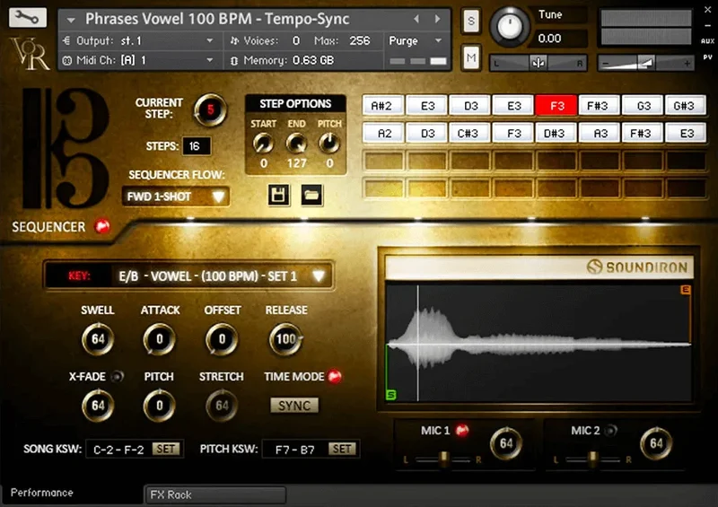Viewport: 718px width, 507px height.
Task: Load sequence with folder icon
Action: coord(311,195)
